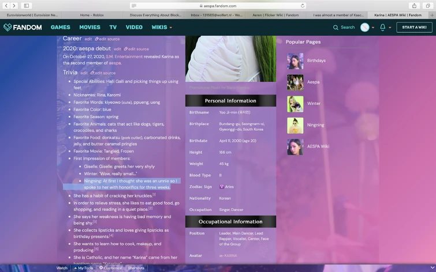Click the reader view icon in address bar
Viewport: 436px width, 272px height.
(134, 6)
